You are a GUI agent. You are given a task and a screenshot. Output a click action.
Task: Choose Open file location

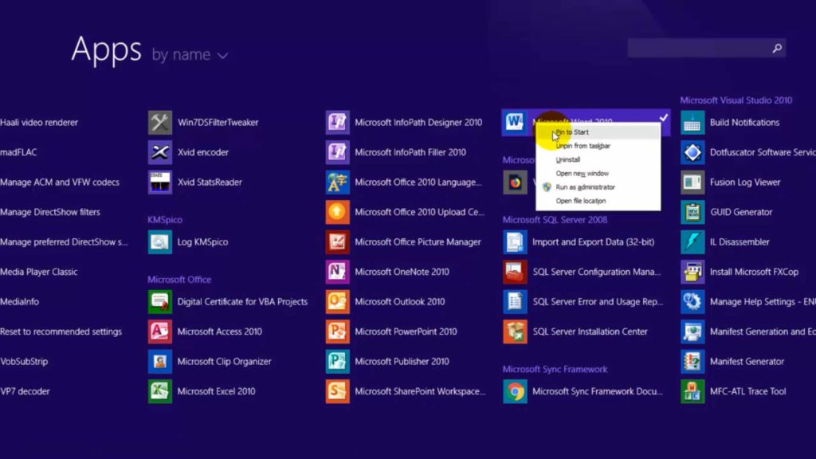pos(598,201)
